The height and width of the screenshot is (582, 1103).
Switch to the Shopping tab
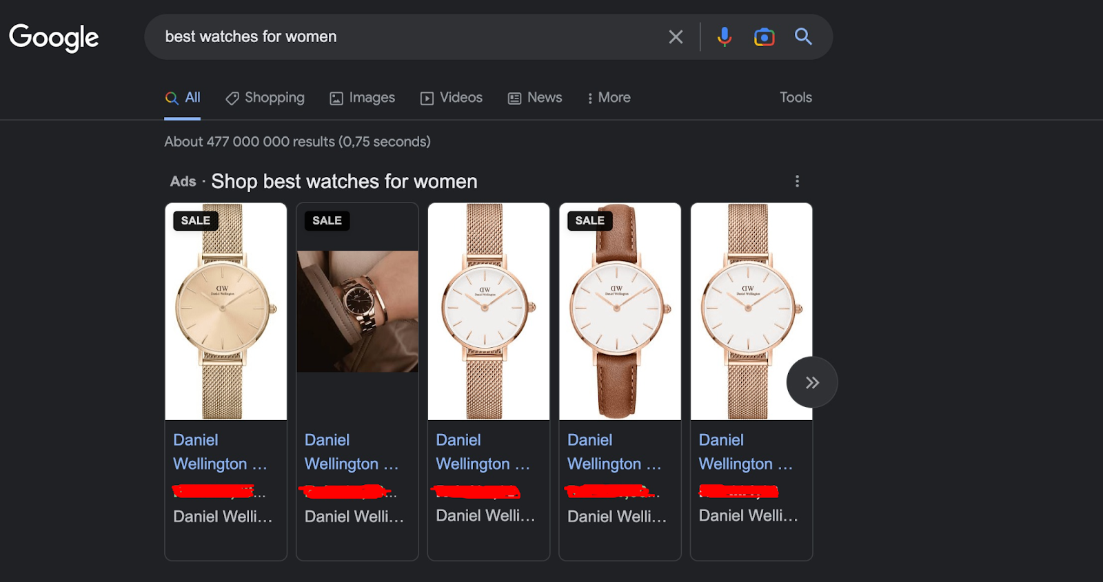265,98
